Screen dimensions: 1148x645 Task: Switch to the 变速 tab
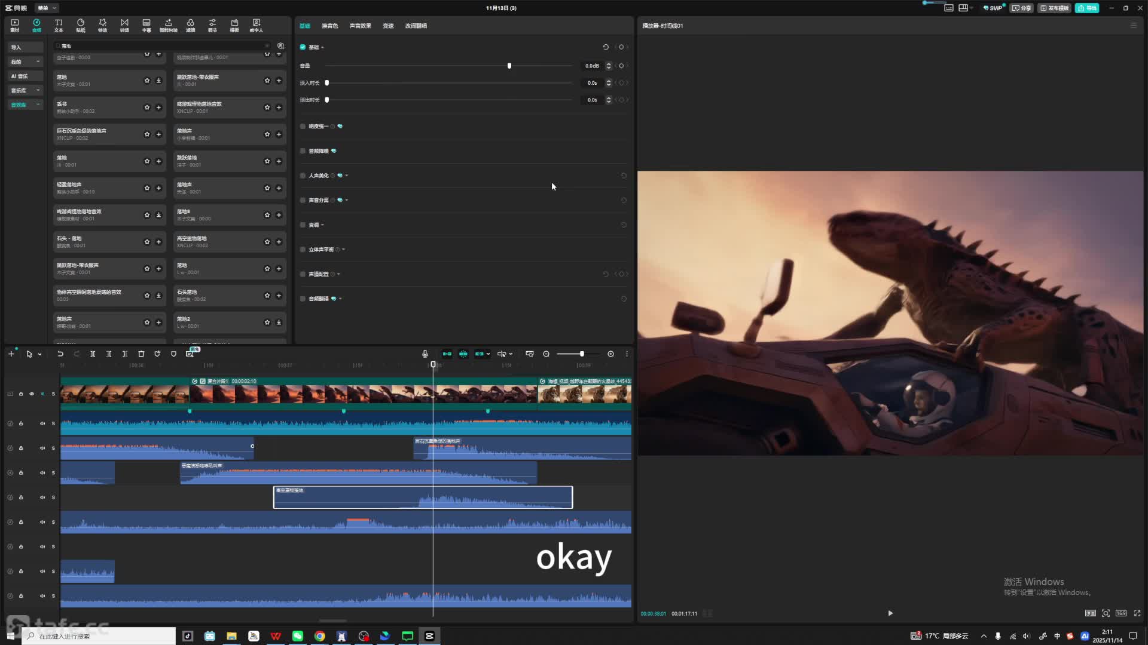[x=388, y=26]
